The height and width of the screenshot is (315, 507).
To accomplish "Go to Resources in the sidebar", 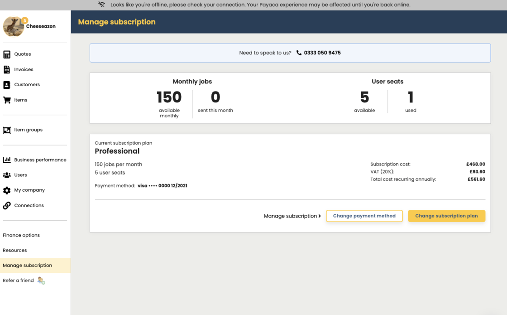I will 15,250.
